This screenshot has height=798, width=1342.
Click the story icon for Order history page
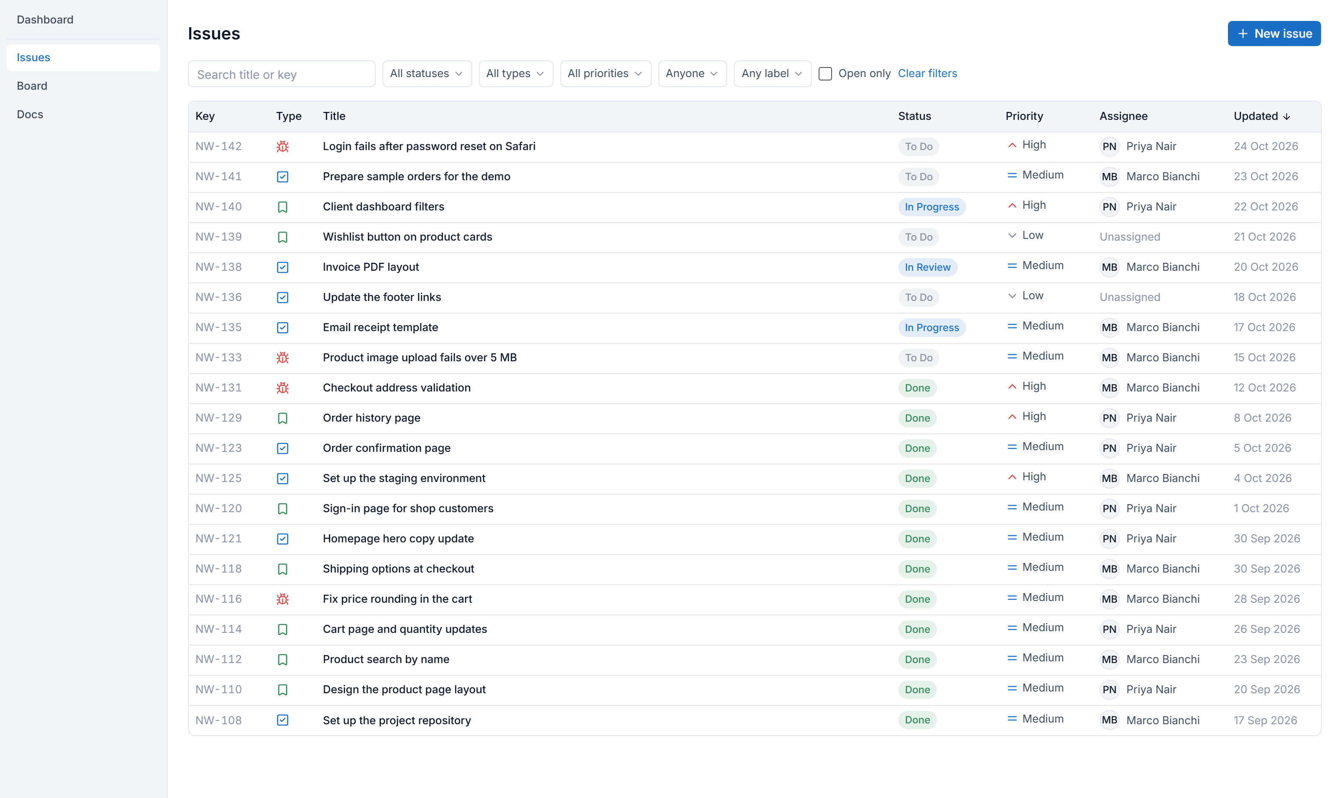pos(283,418)
